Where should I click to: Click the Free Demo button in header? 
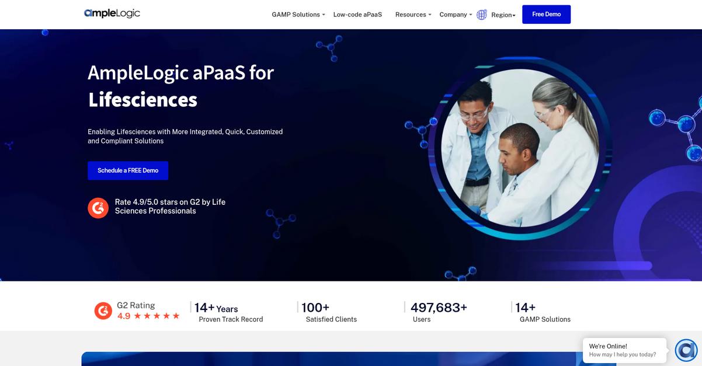coord(546,14)
